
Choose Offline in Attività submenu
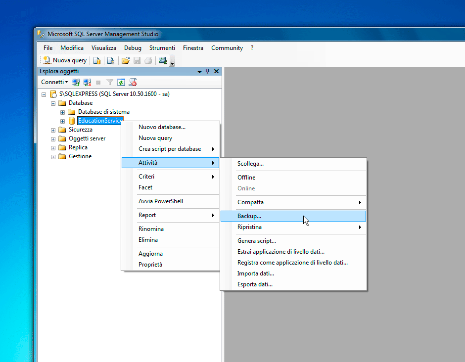point(293,178)
